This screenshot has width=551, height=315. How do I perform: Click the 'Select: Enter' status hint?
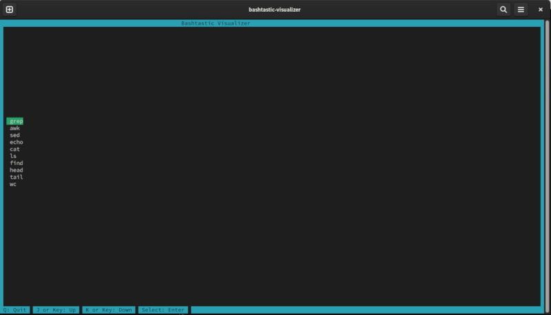[163, 309]
